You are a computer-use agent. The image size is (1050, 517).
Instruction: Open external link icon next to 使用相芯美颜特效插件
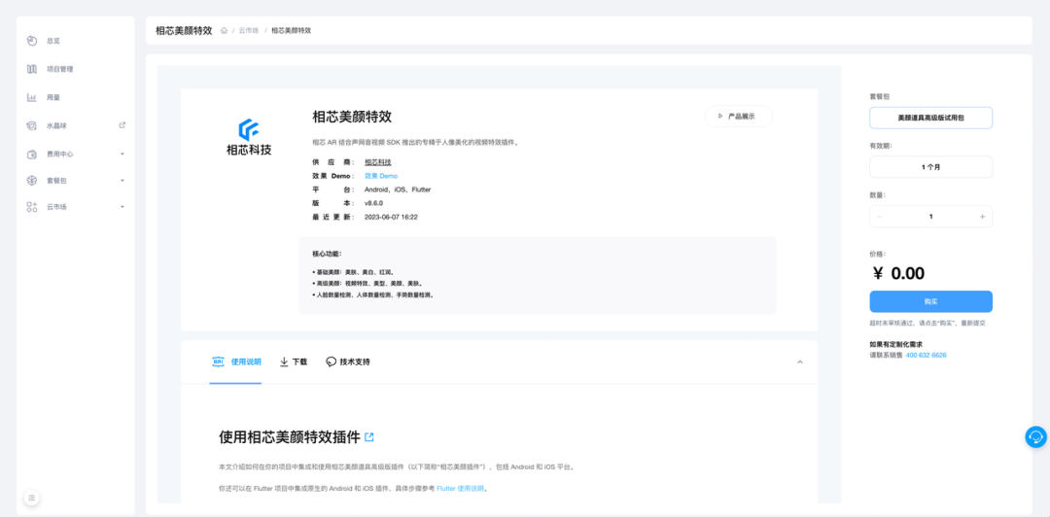[369, 437]
